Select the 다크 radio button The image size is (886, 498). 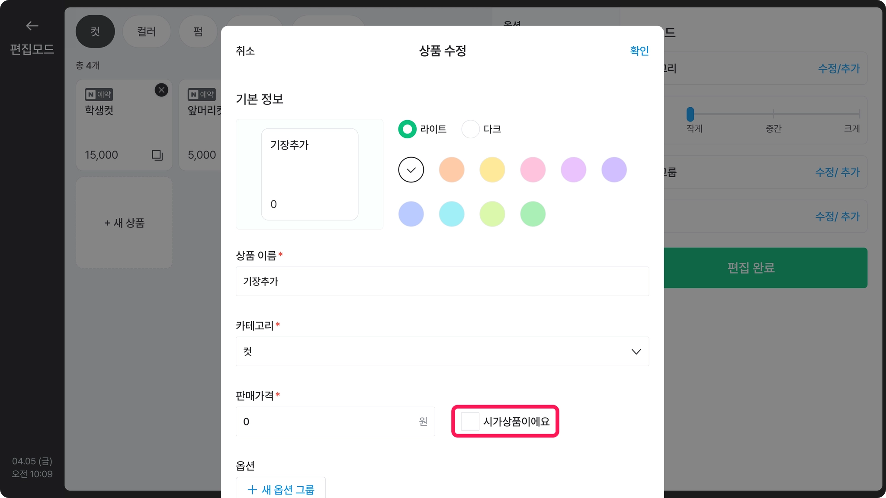(470, 129)
